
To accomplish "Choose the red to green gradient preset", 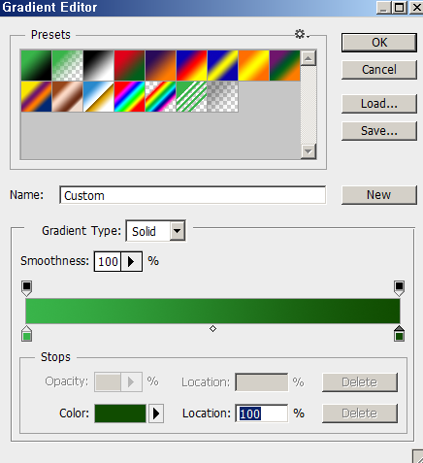I will (129, 65).
